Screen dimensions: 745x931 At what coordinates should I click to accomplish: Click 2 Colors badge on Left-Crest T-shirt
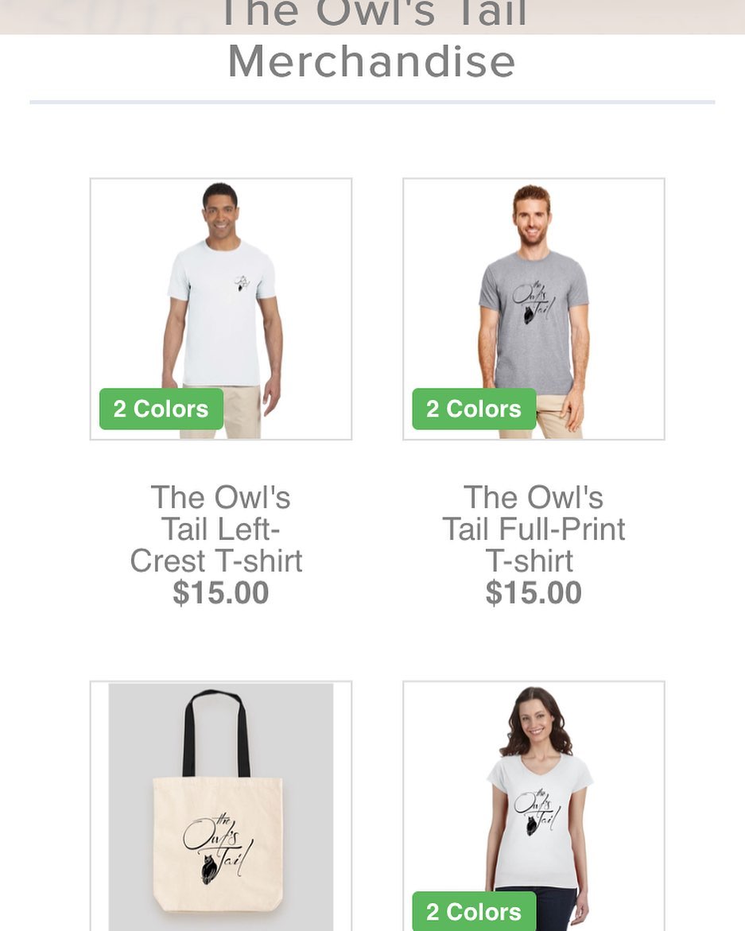pos(161,409)
